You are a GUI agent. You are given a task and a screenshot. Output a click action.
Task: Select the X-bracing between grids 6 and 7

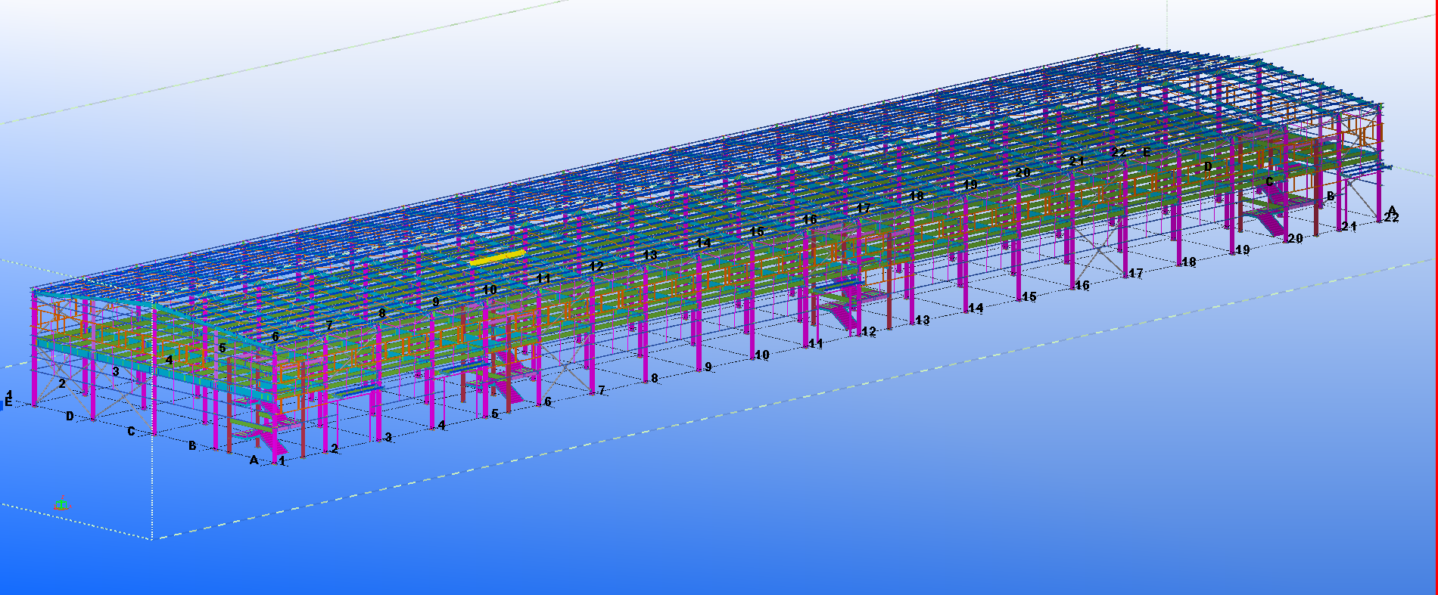[564, 367]
